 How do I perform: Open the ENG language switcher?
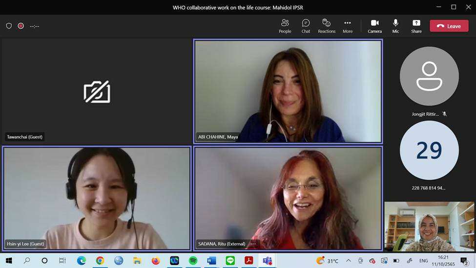[x=423, y=261]
